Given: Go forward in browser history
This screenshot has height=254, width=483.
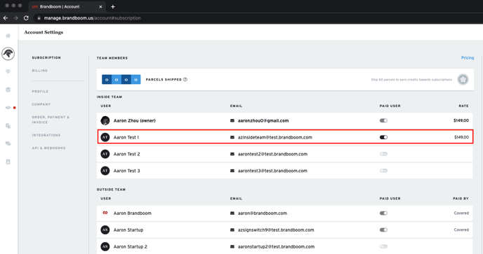Looking at the screenshot, I should [15, 18].
